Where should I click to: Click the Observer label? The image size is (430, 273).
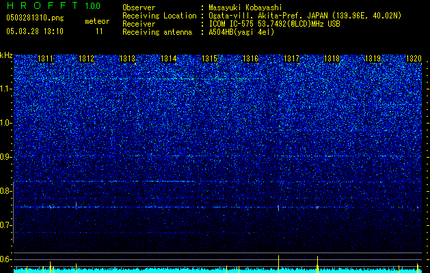139,8
